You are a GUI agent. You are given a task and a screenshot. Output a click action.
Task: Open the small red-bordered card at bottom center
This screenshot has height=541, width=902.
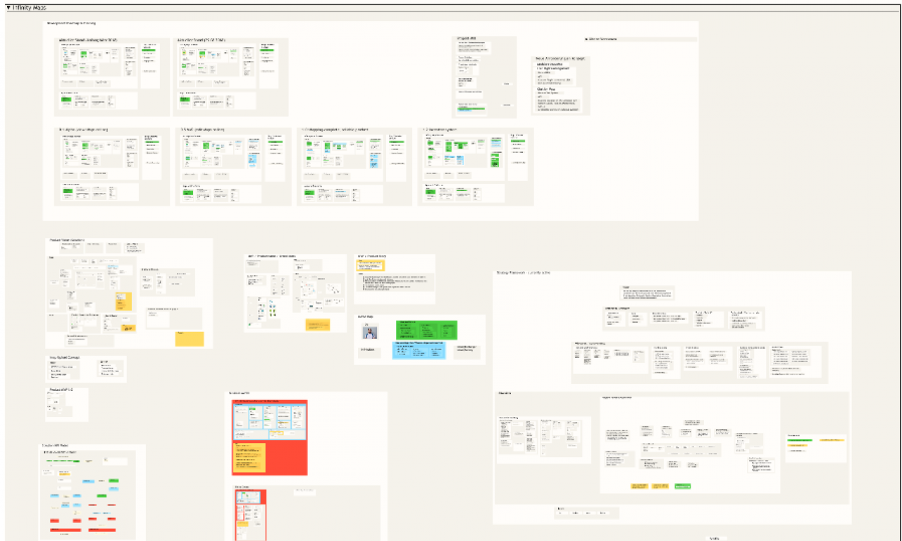click(251, 514)
